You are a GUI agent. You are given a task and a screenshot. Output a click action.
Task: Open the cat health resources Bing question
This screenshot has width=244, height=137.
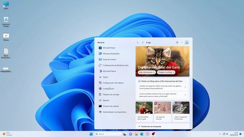pyautogui.click(x=162, y=95)
